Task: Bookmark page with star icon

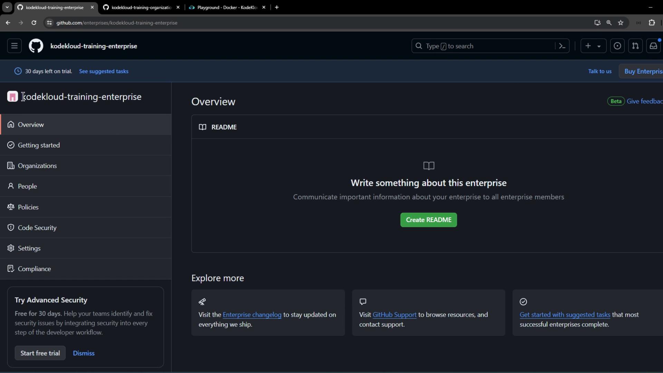Action: (x=621, y=23)
